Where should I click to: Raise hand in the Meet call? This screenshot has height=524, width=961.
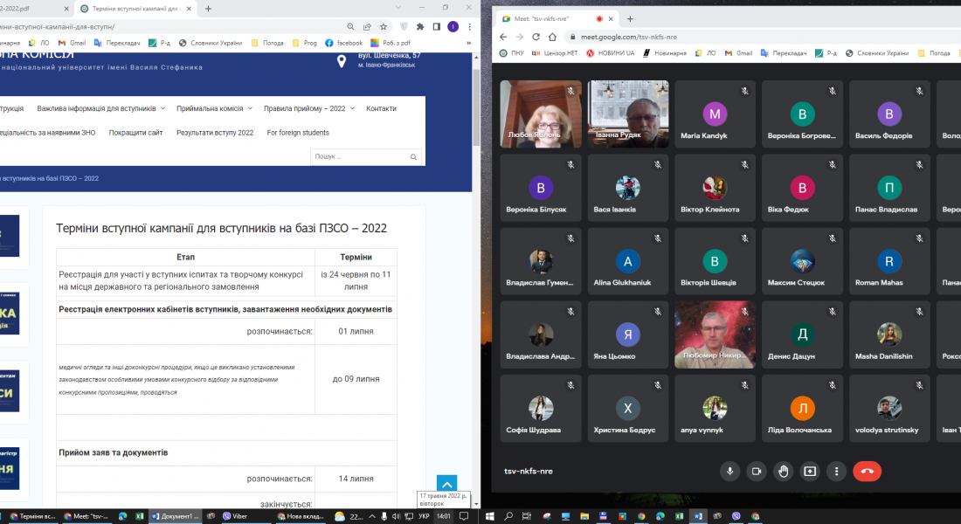coord(784,471)
